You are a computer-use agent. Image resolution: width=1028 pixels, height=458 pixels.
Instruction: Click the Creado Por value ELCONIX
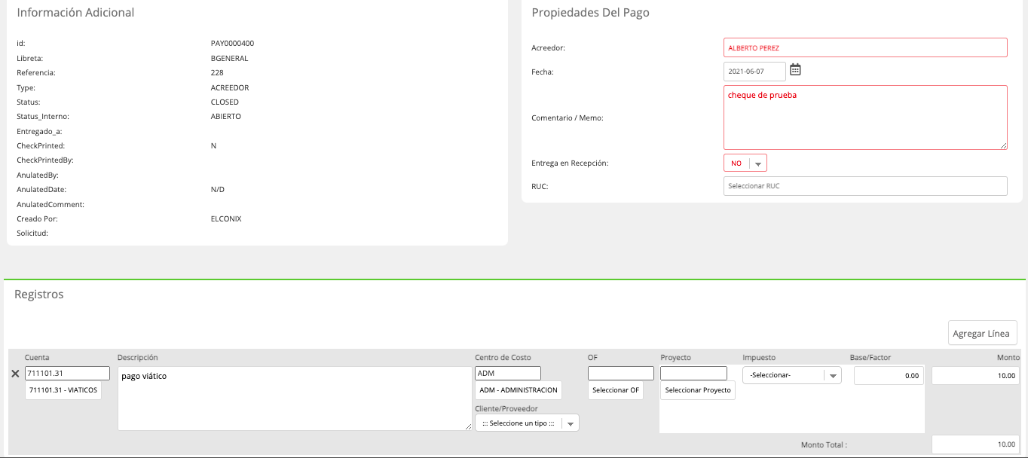[x=226, y=218]
